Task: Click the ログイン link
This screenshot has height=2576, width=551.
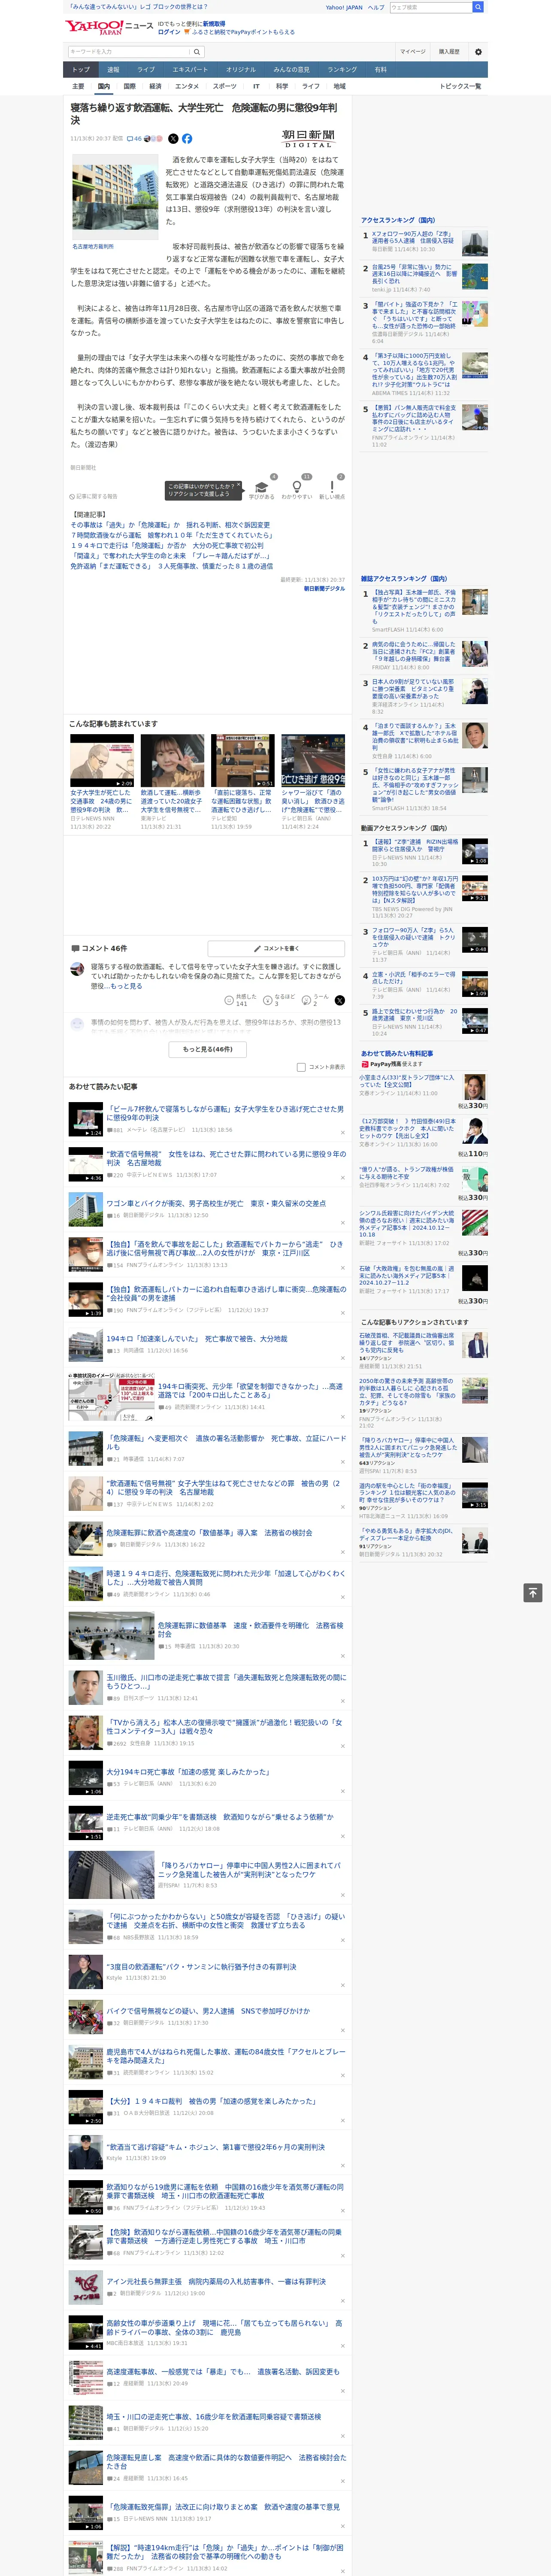Action: (169, 32)
